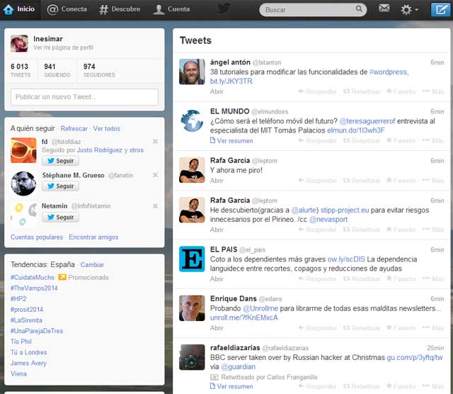Open the direct messages envelope icon

(x=384, y=9)
